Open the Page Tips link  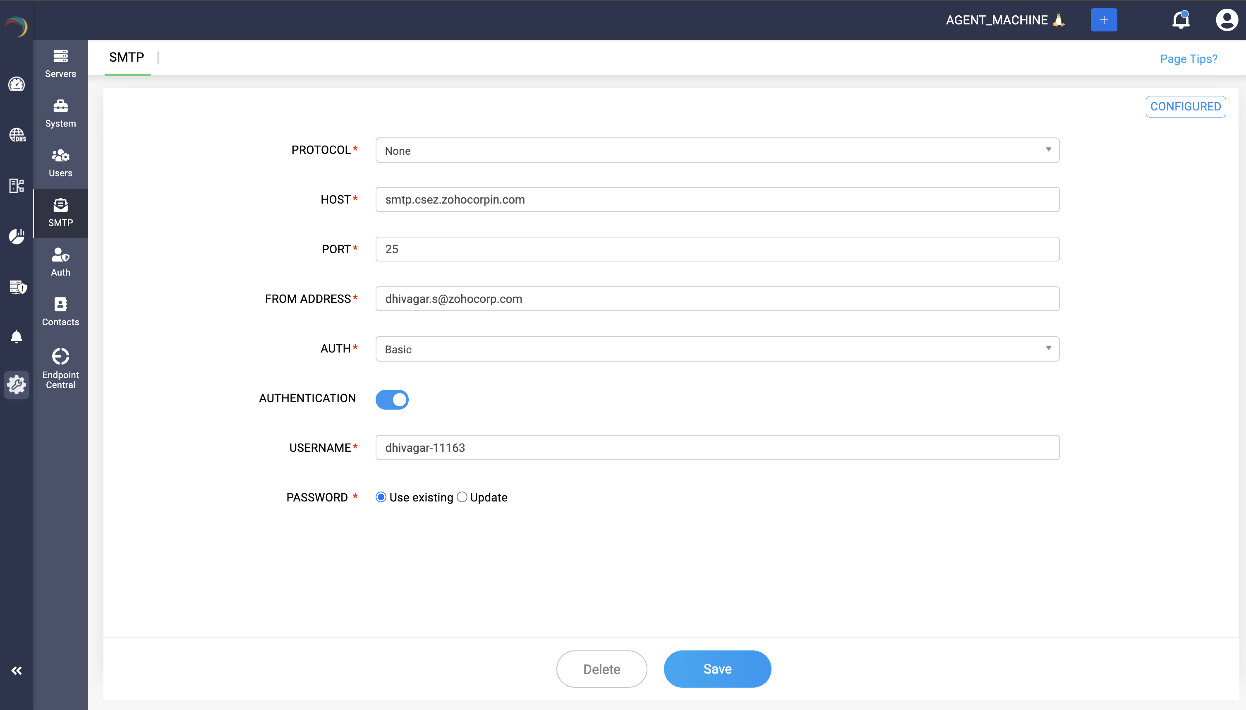pyautogui.click(x=1188, y=59)
